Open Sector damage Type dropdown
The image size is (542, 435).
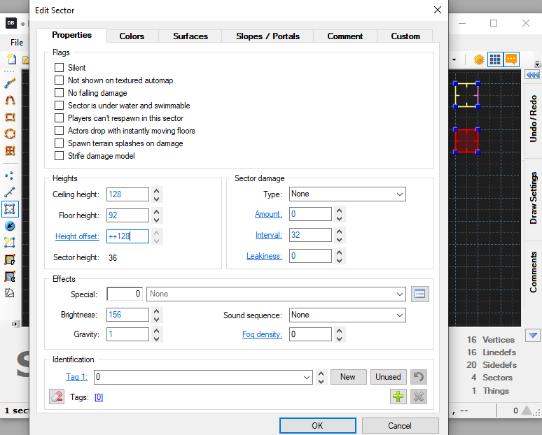(347, 194)
